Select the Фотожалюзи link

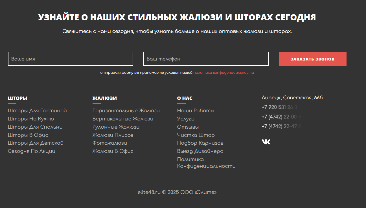pos(109,143)
